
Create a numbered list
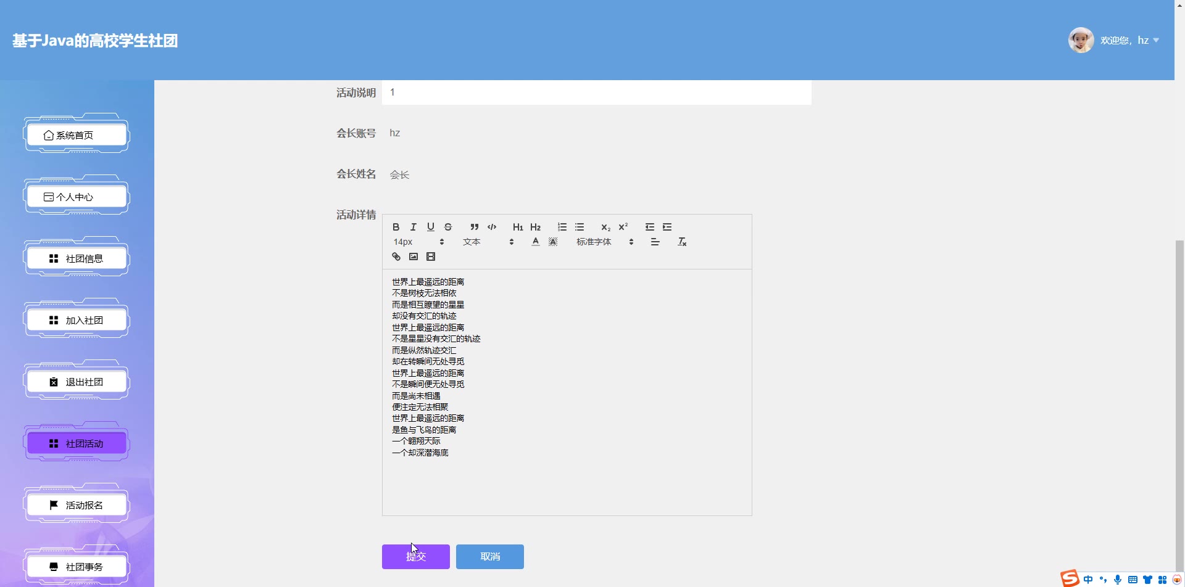click(562, 227)
